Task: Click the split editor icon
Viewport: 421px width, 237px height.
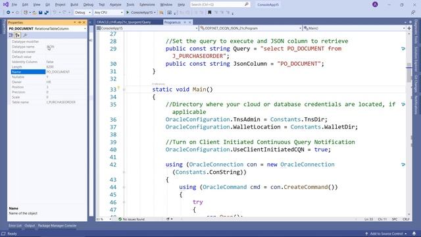Action: (x=409, y=28)
